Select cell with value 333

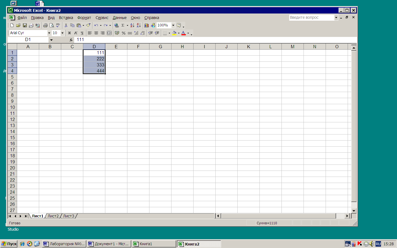click(94, 65)
